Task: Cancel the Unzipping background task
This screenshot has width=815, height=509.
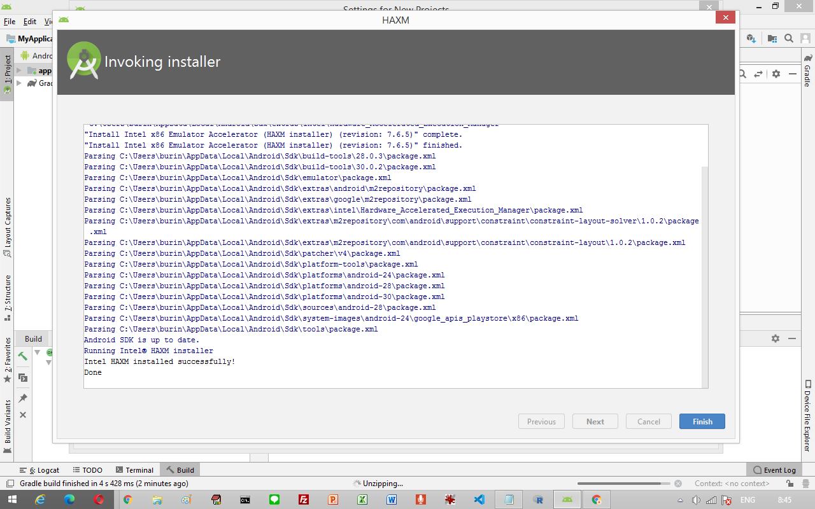Action: click(x=678, y=484)
